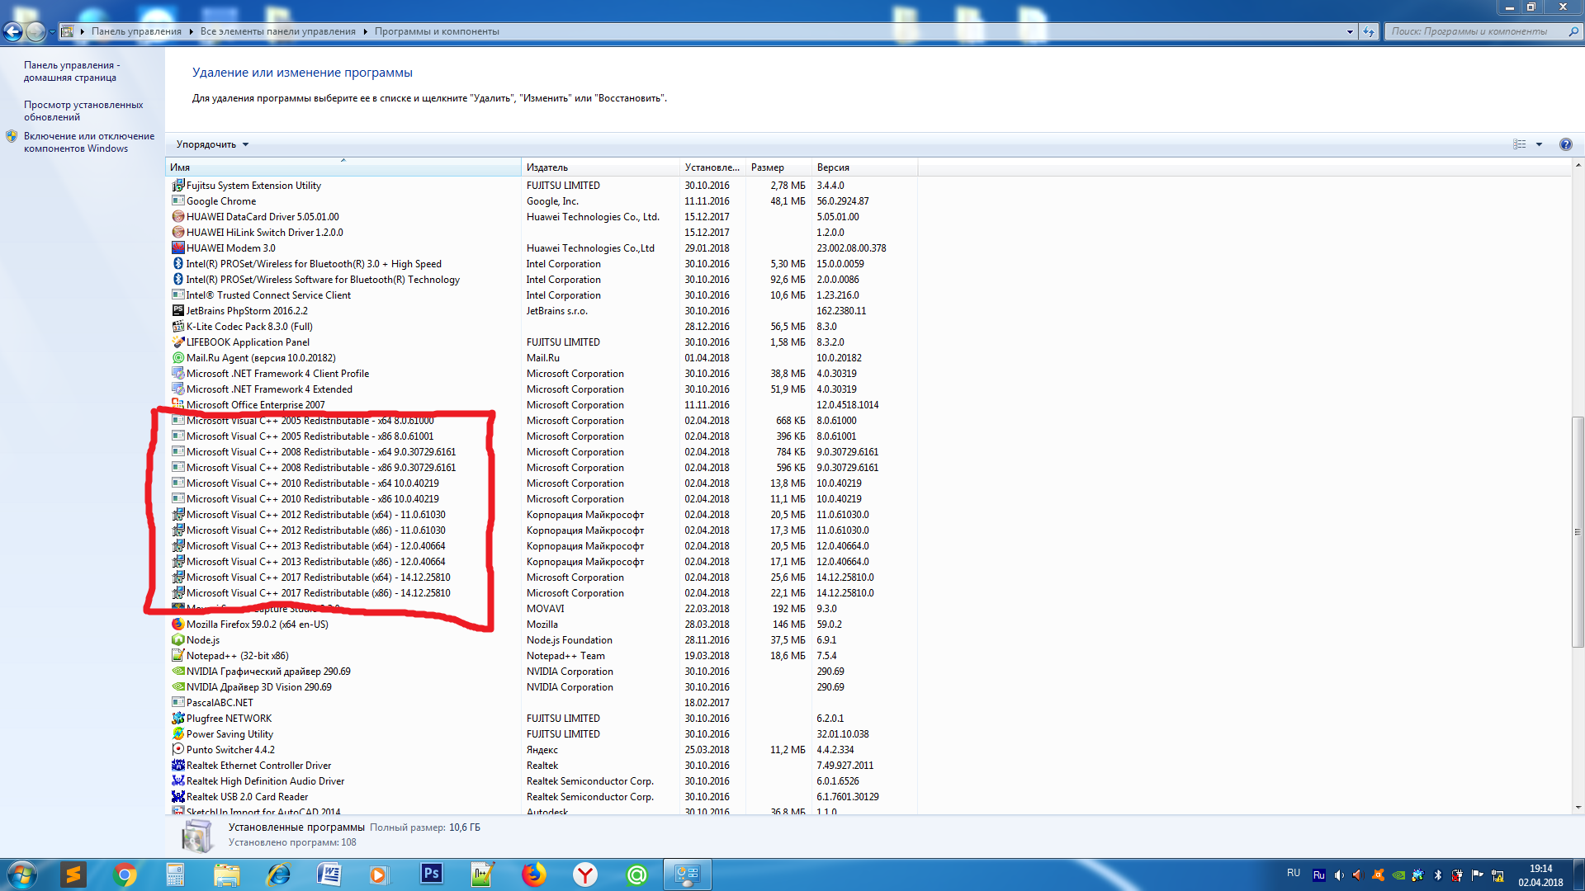Select Realtek USB 2.0 Card Reader row
The image size is (1585, 891).
542,797
